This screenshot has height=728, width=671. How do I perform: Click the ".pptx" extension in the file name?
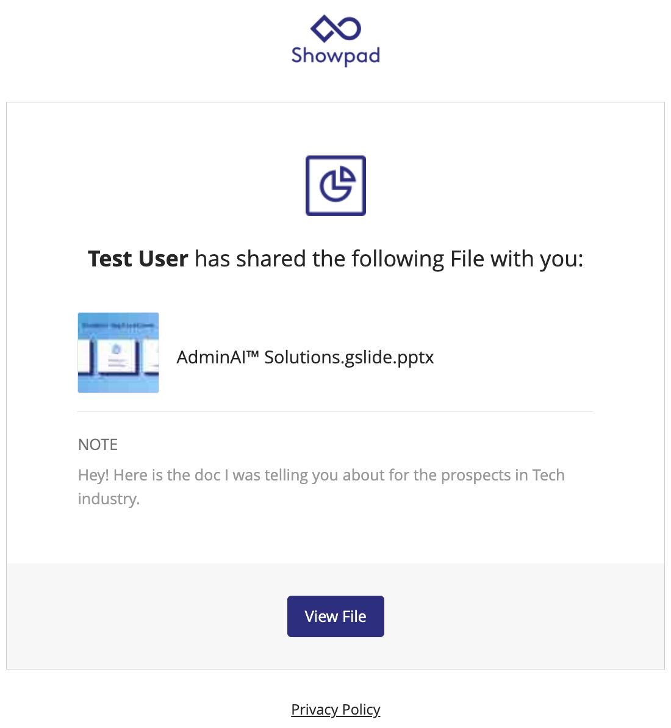click(x=415, y=357)
